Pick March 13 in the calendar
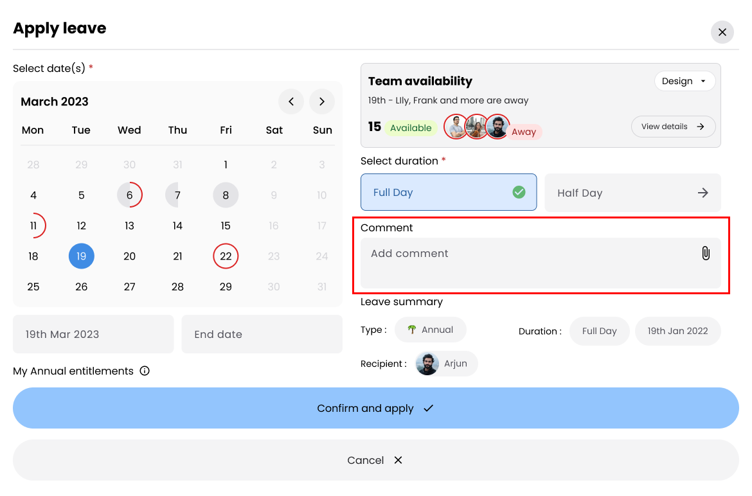Screen dimensions: 752x496 (129, 226)
